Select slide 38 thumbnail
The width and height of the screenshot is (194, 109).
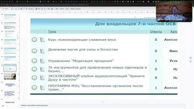[x=10, y=34]
